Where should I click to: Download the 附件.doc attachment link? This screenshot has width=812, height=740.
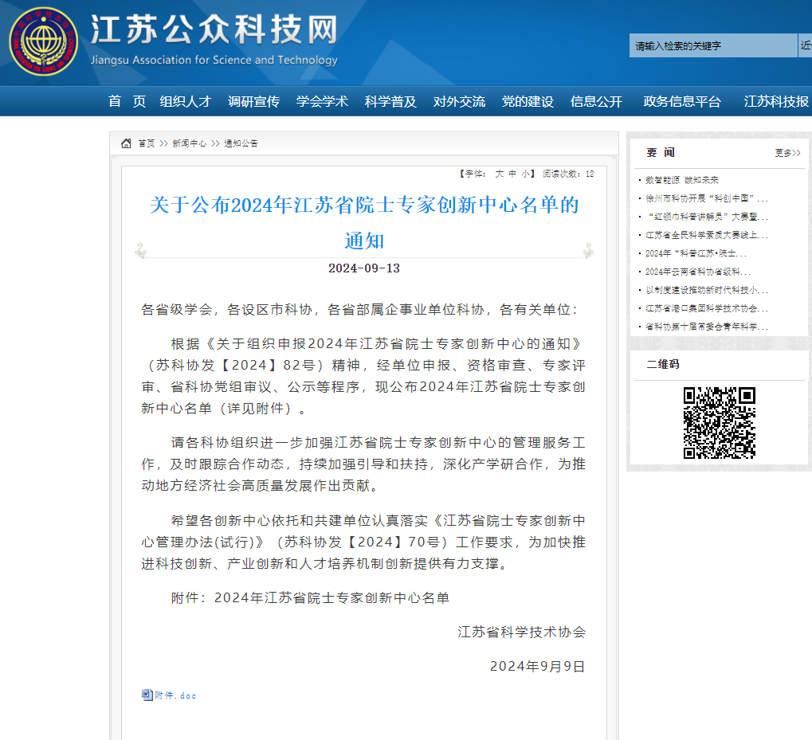175,695
